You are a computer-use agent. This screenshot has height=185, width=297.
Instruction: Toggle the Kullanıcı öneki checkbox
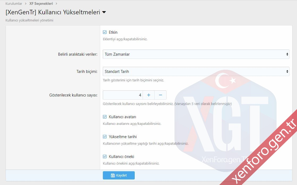pyautogui.click(x=105, y=156)
